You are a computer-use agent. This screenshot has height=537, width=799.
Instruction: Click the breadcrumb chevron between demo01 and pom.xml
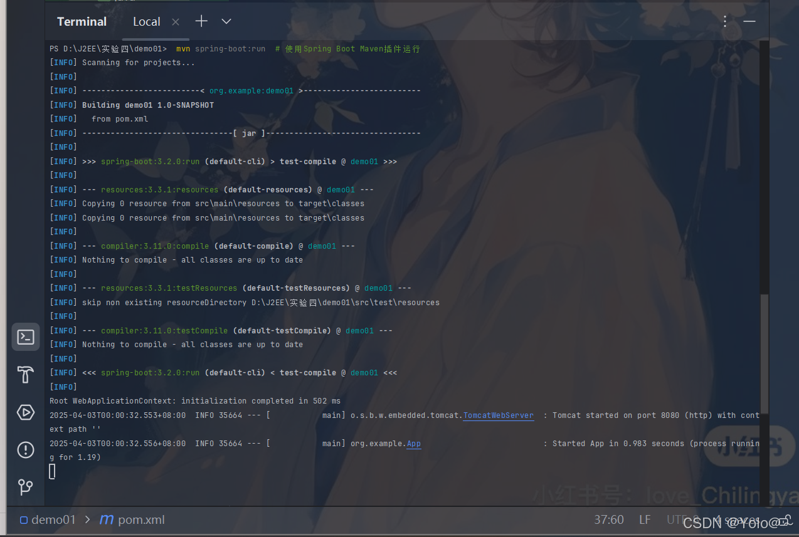point(88,519)
